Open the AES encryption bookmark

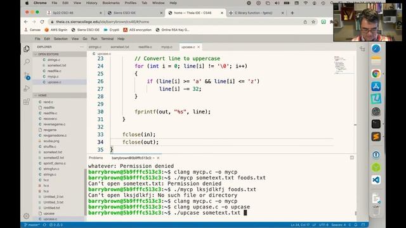coord(138,30)
